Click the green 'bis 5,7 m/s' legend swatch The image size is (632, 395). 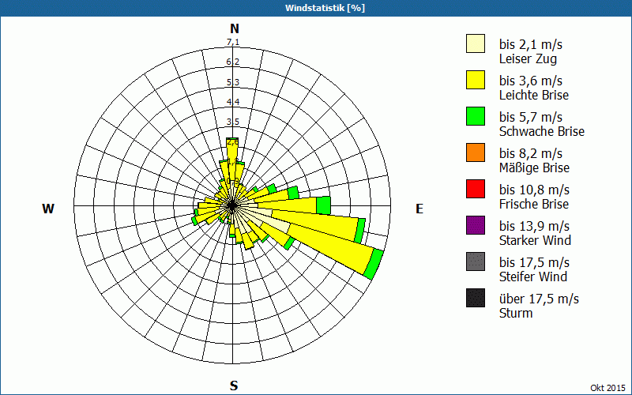[x=476, y=116]
